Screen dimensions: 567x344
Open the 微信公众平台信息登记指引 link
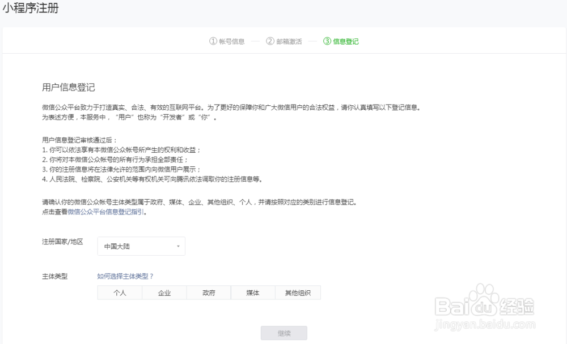(105, 212)
